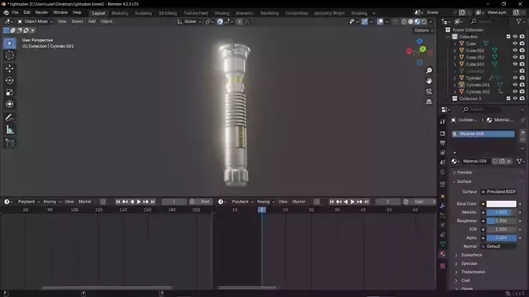Image resolution: width=529 pixels, height=297 pixels.
Task: Click blue Z axis on navigation gizmo
Action: coord(419,41)
